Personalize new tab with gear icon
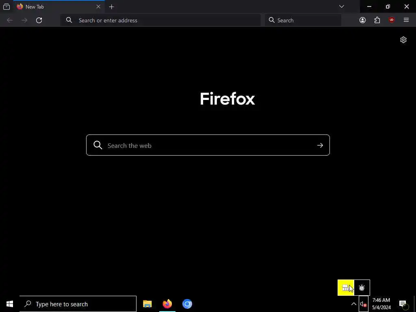Viewport: 416px width, 312px height. (x=403, y=40)
